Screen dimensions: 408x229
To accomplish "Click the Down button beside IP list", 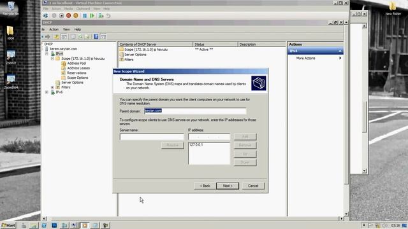I will pyautogui.click(x=245, y=163).
